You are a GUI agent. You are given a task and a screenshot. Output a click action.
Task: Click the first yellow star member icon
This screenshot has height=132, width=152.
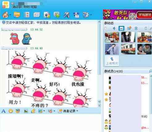point(106,94)
